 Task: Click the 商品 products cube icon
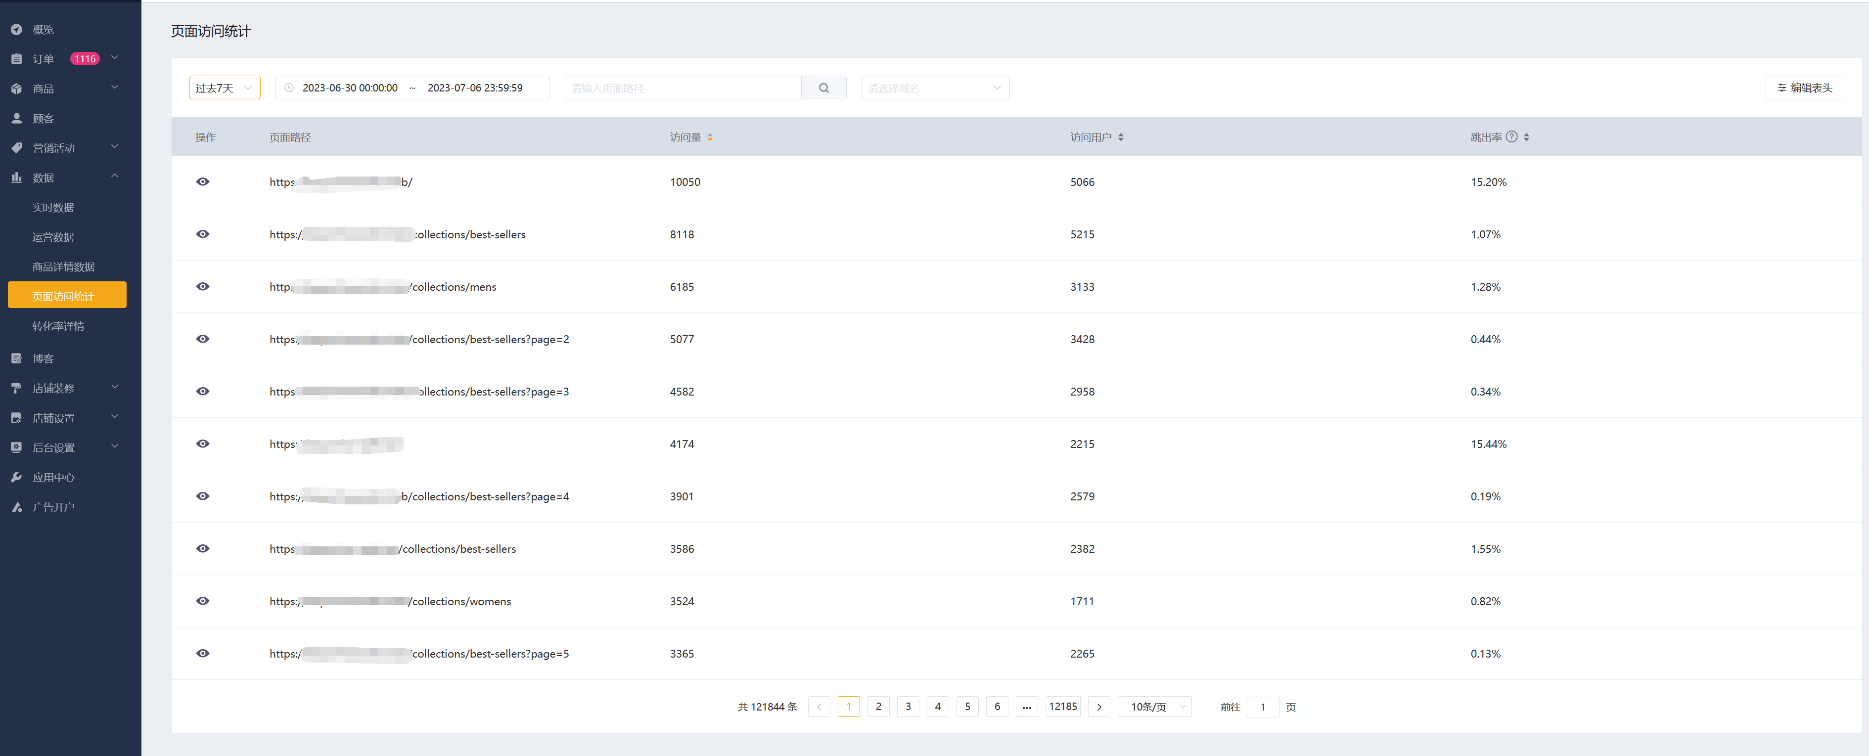click(17, 89)
